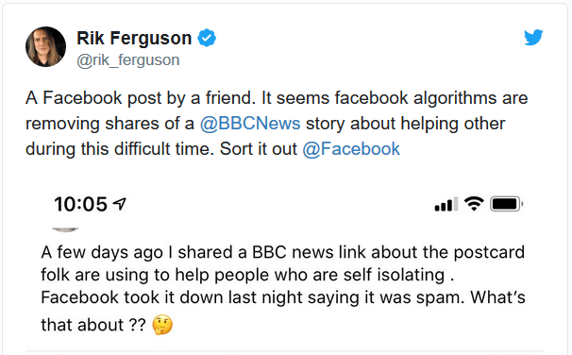The height and width of the screenshot is (355, 572).
Task: Click the Rik Ferguson display name
Action: (134, 38)
